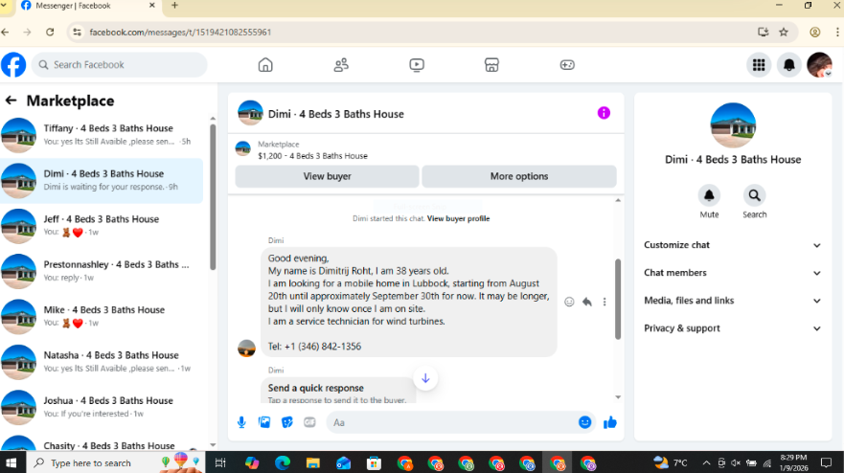Bookmark this page with star icon
This screenshot has height=473, width=844.
(784, 33)
